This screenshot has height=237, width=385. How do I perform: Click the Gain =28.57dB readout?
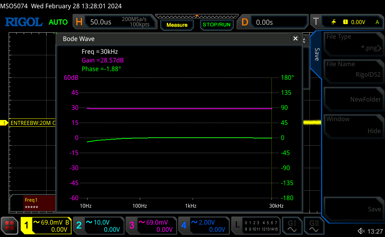coord(103,60)
